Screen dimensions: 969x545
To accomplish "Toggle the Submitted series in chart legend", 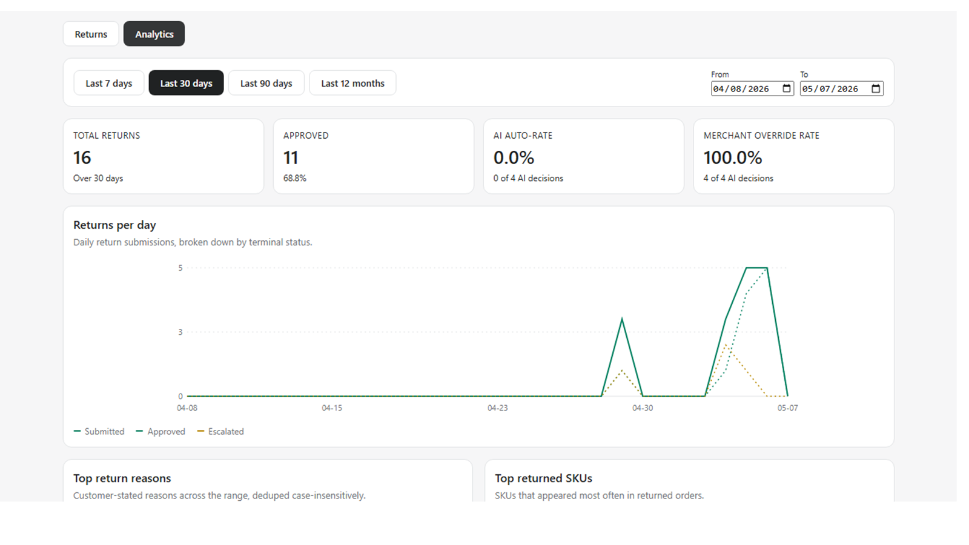I will point(99,431).
